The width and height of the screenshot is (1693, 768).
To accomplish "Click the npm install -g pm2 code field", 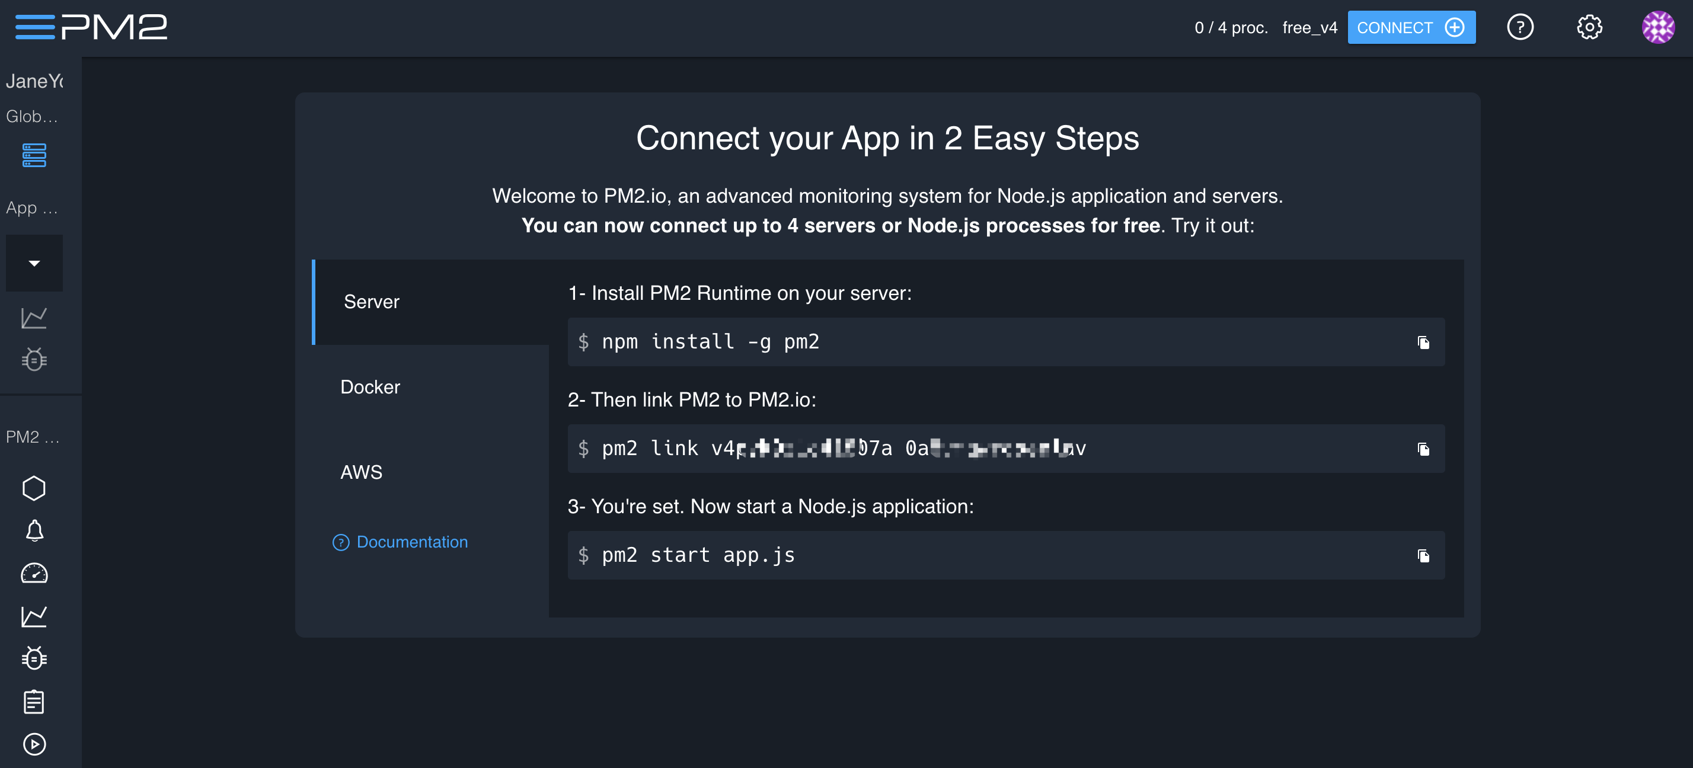I will (1005, 343).
